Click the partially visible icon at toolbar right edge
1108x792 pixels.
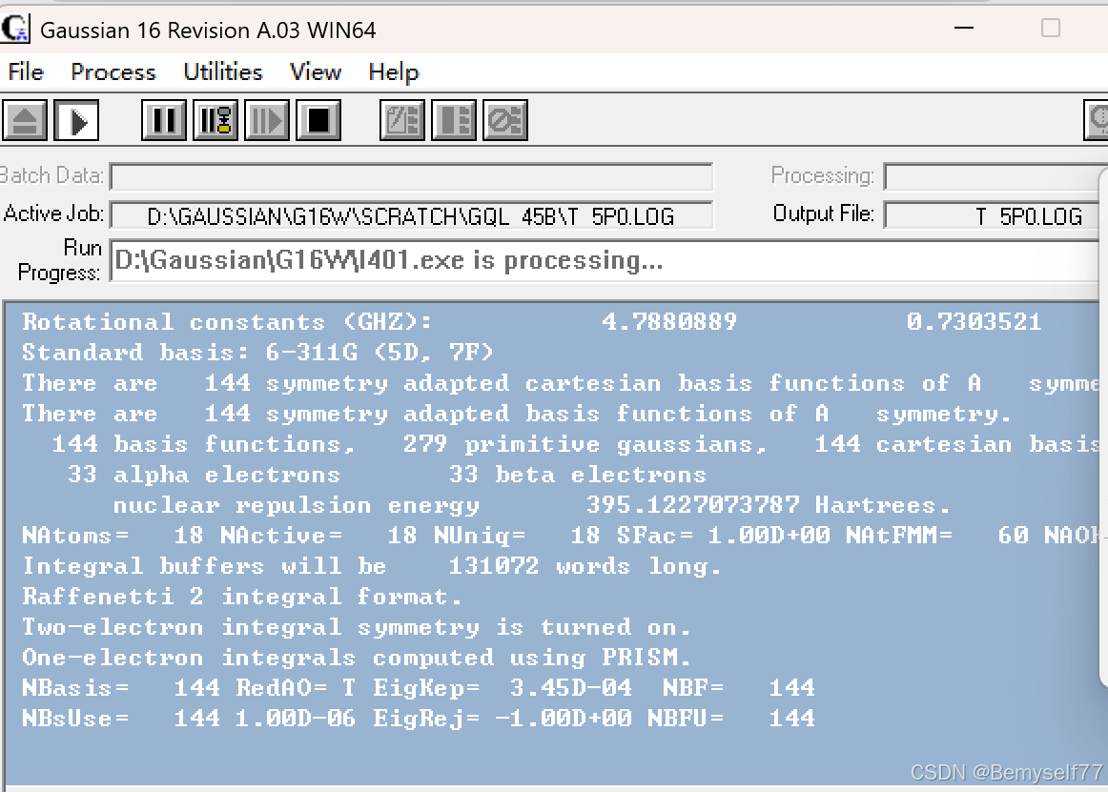tap(1096, 121)
